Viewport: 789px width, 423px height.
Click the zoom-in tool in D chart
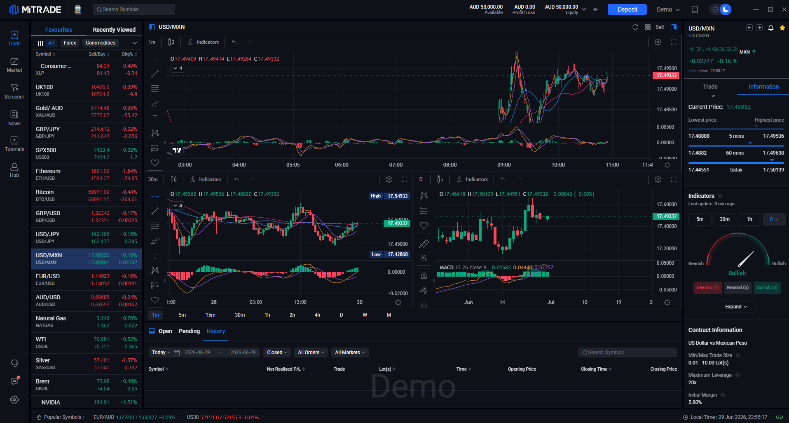(424, 258)
